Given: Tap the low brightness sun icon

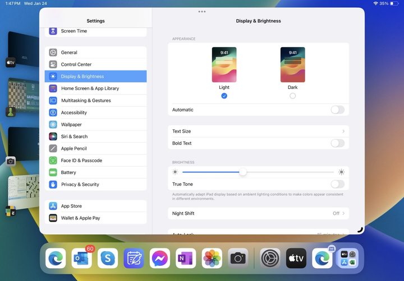Looking at the screenshot, I should pyautogui.click(x=175, y=172).
